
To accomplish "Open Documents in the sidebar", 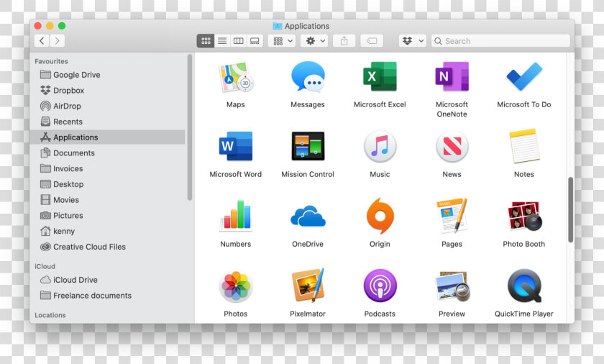I will tap(108, 153).
